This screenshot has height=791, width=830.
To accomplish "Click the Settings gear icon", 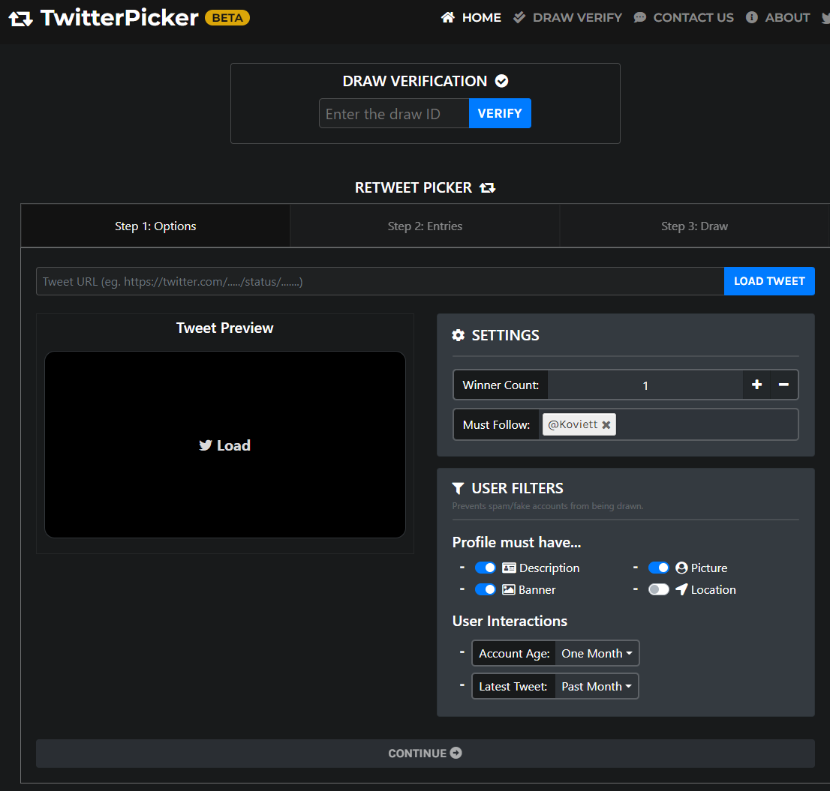I will coord(459,335).
